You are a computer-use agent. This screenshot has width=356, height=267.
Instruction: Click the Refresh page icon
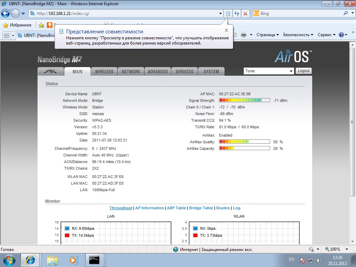237,14
